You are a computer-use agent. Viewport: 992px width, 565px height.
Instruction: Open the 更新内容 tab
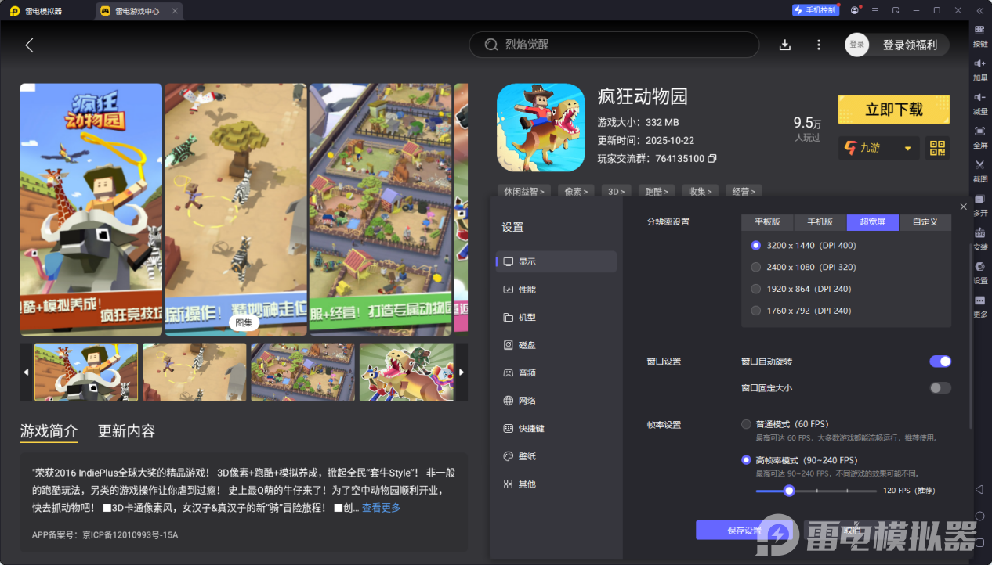point(126,431)
